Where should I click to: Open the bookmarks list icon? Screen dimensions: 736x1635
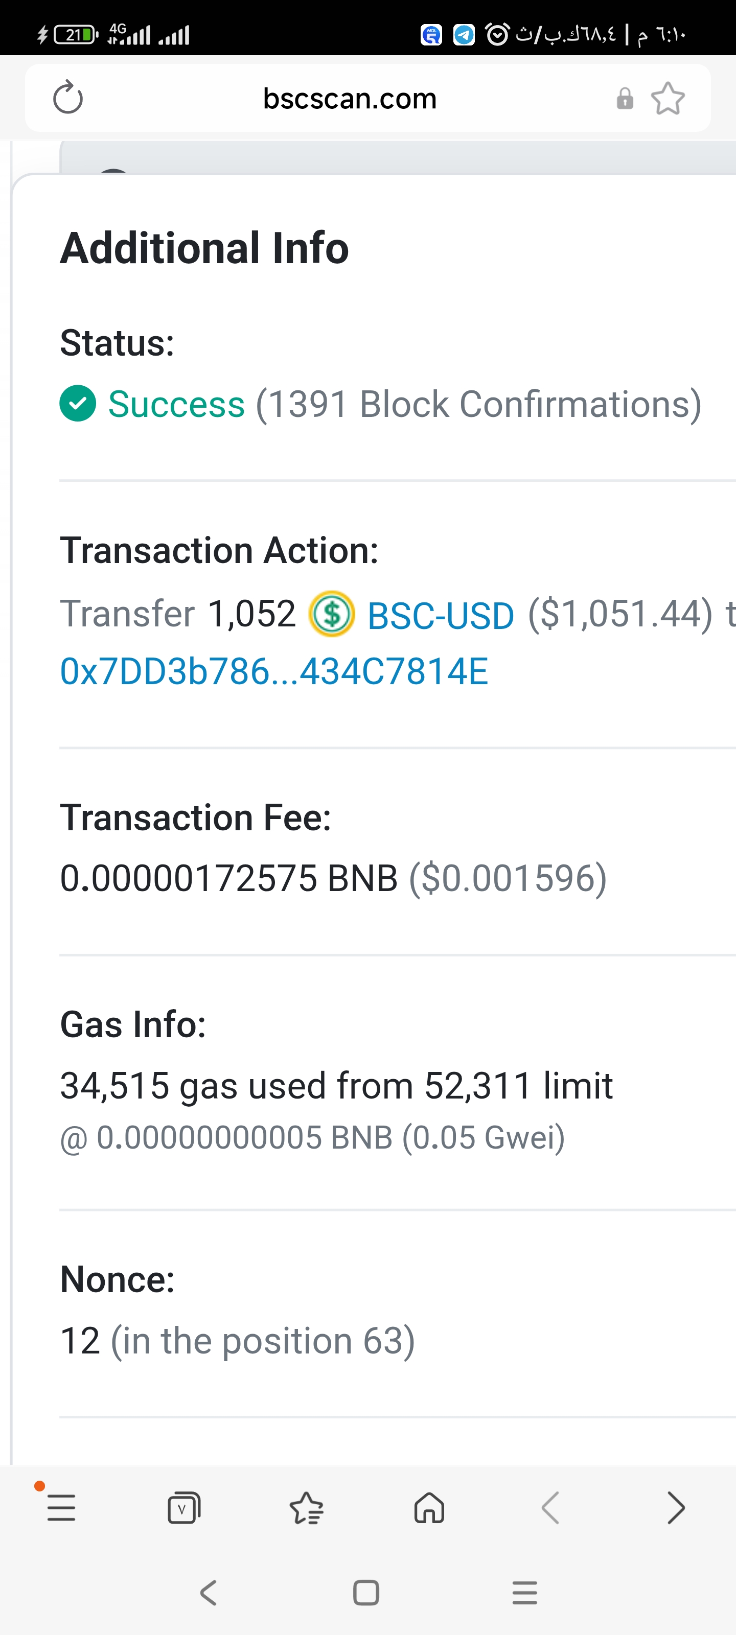click(x=306, y=1508)
